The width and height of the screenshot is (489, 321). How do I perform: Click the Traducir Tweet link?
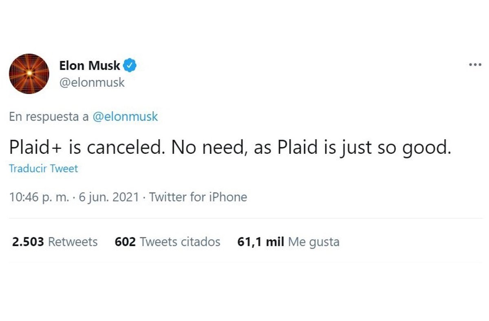coord(43,169)
